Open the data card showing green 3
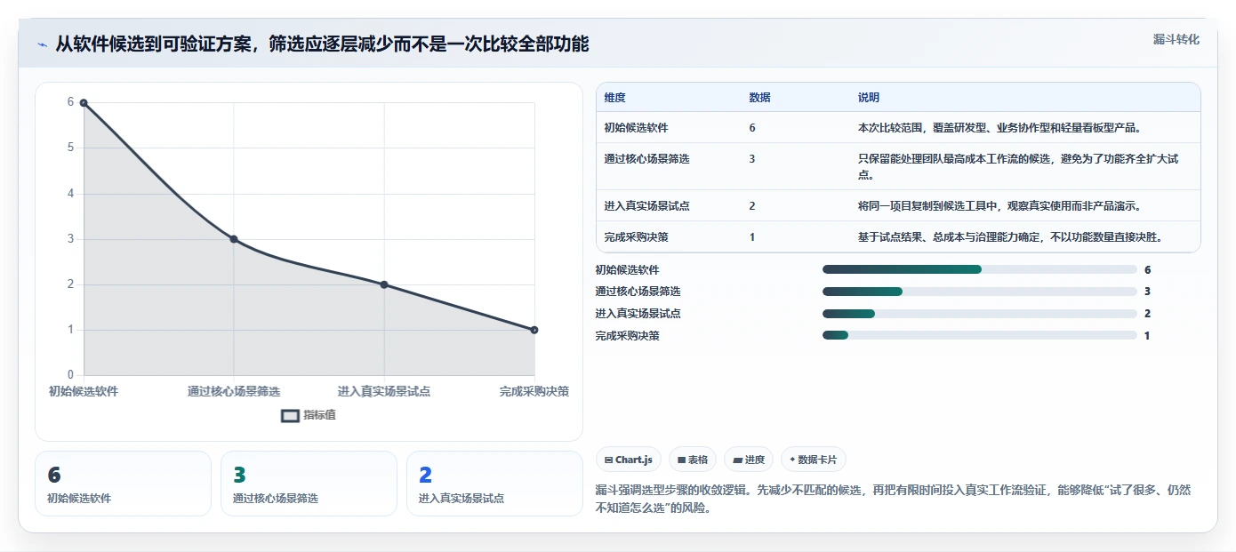This screenshot has width=1236, height=552. point(309,484)
